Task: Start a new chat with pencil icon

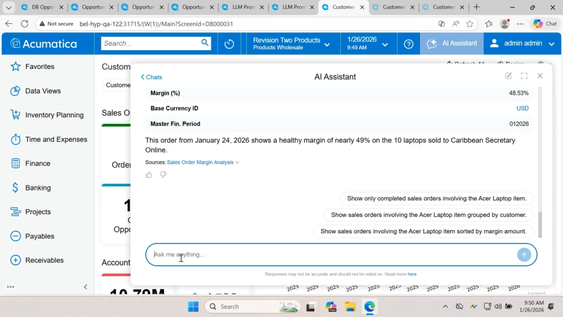Action: point(509,76)
